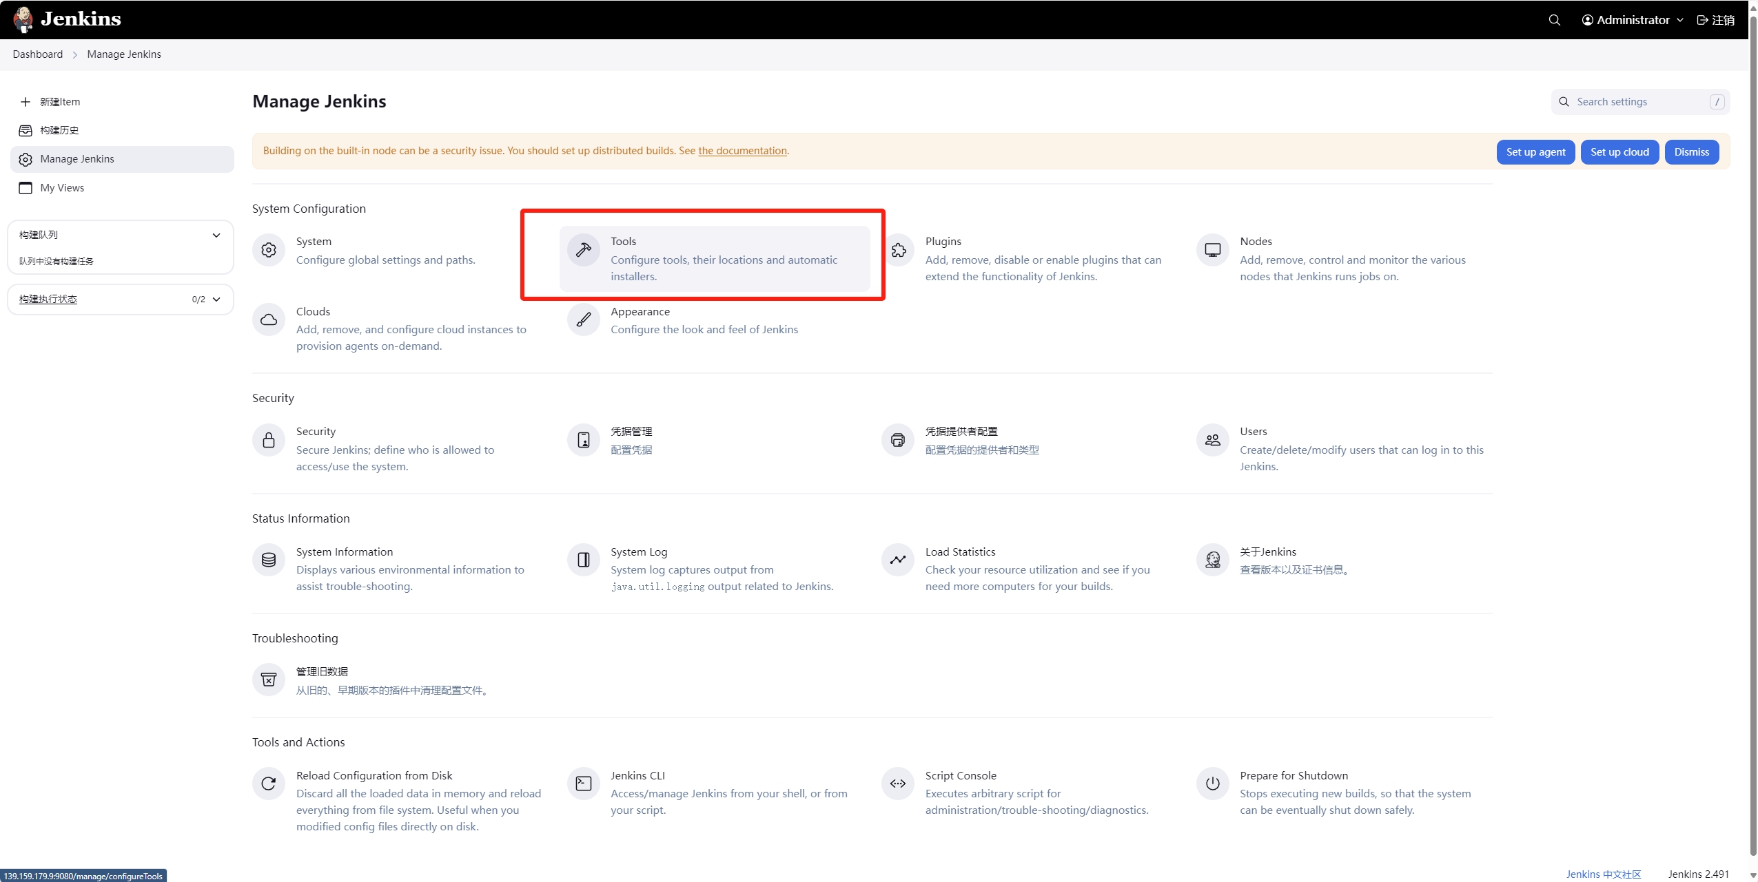
Task: Open Load Statistics chart icon
Action: [x=897, y=560]
